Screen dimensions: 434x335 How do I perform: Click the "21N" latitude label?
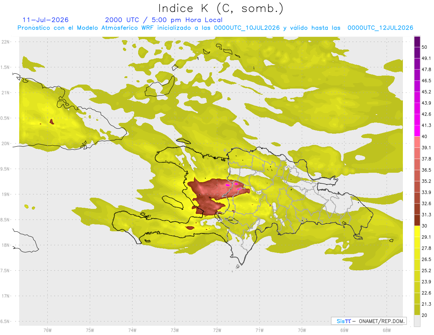(5, 93)
